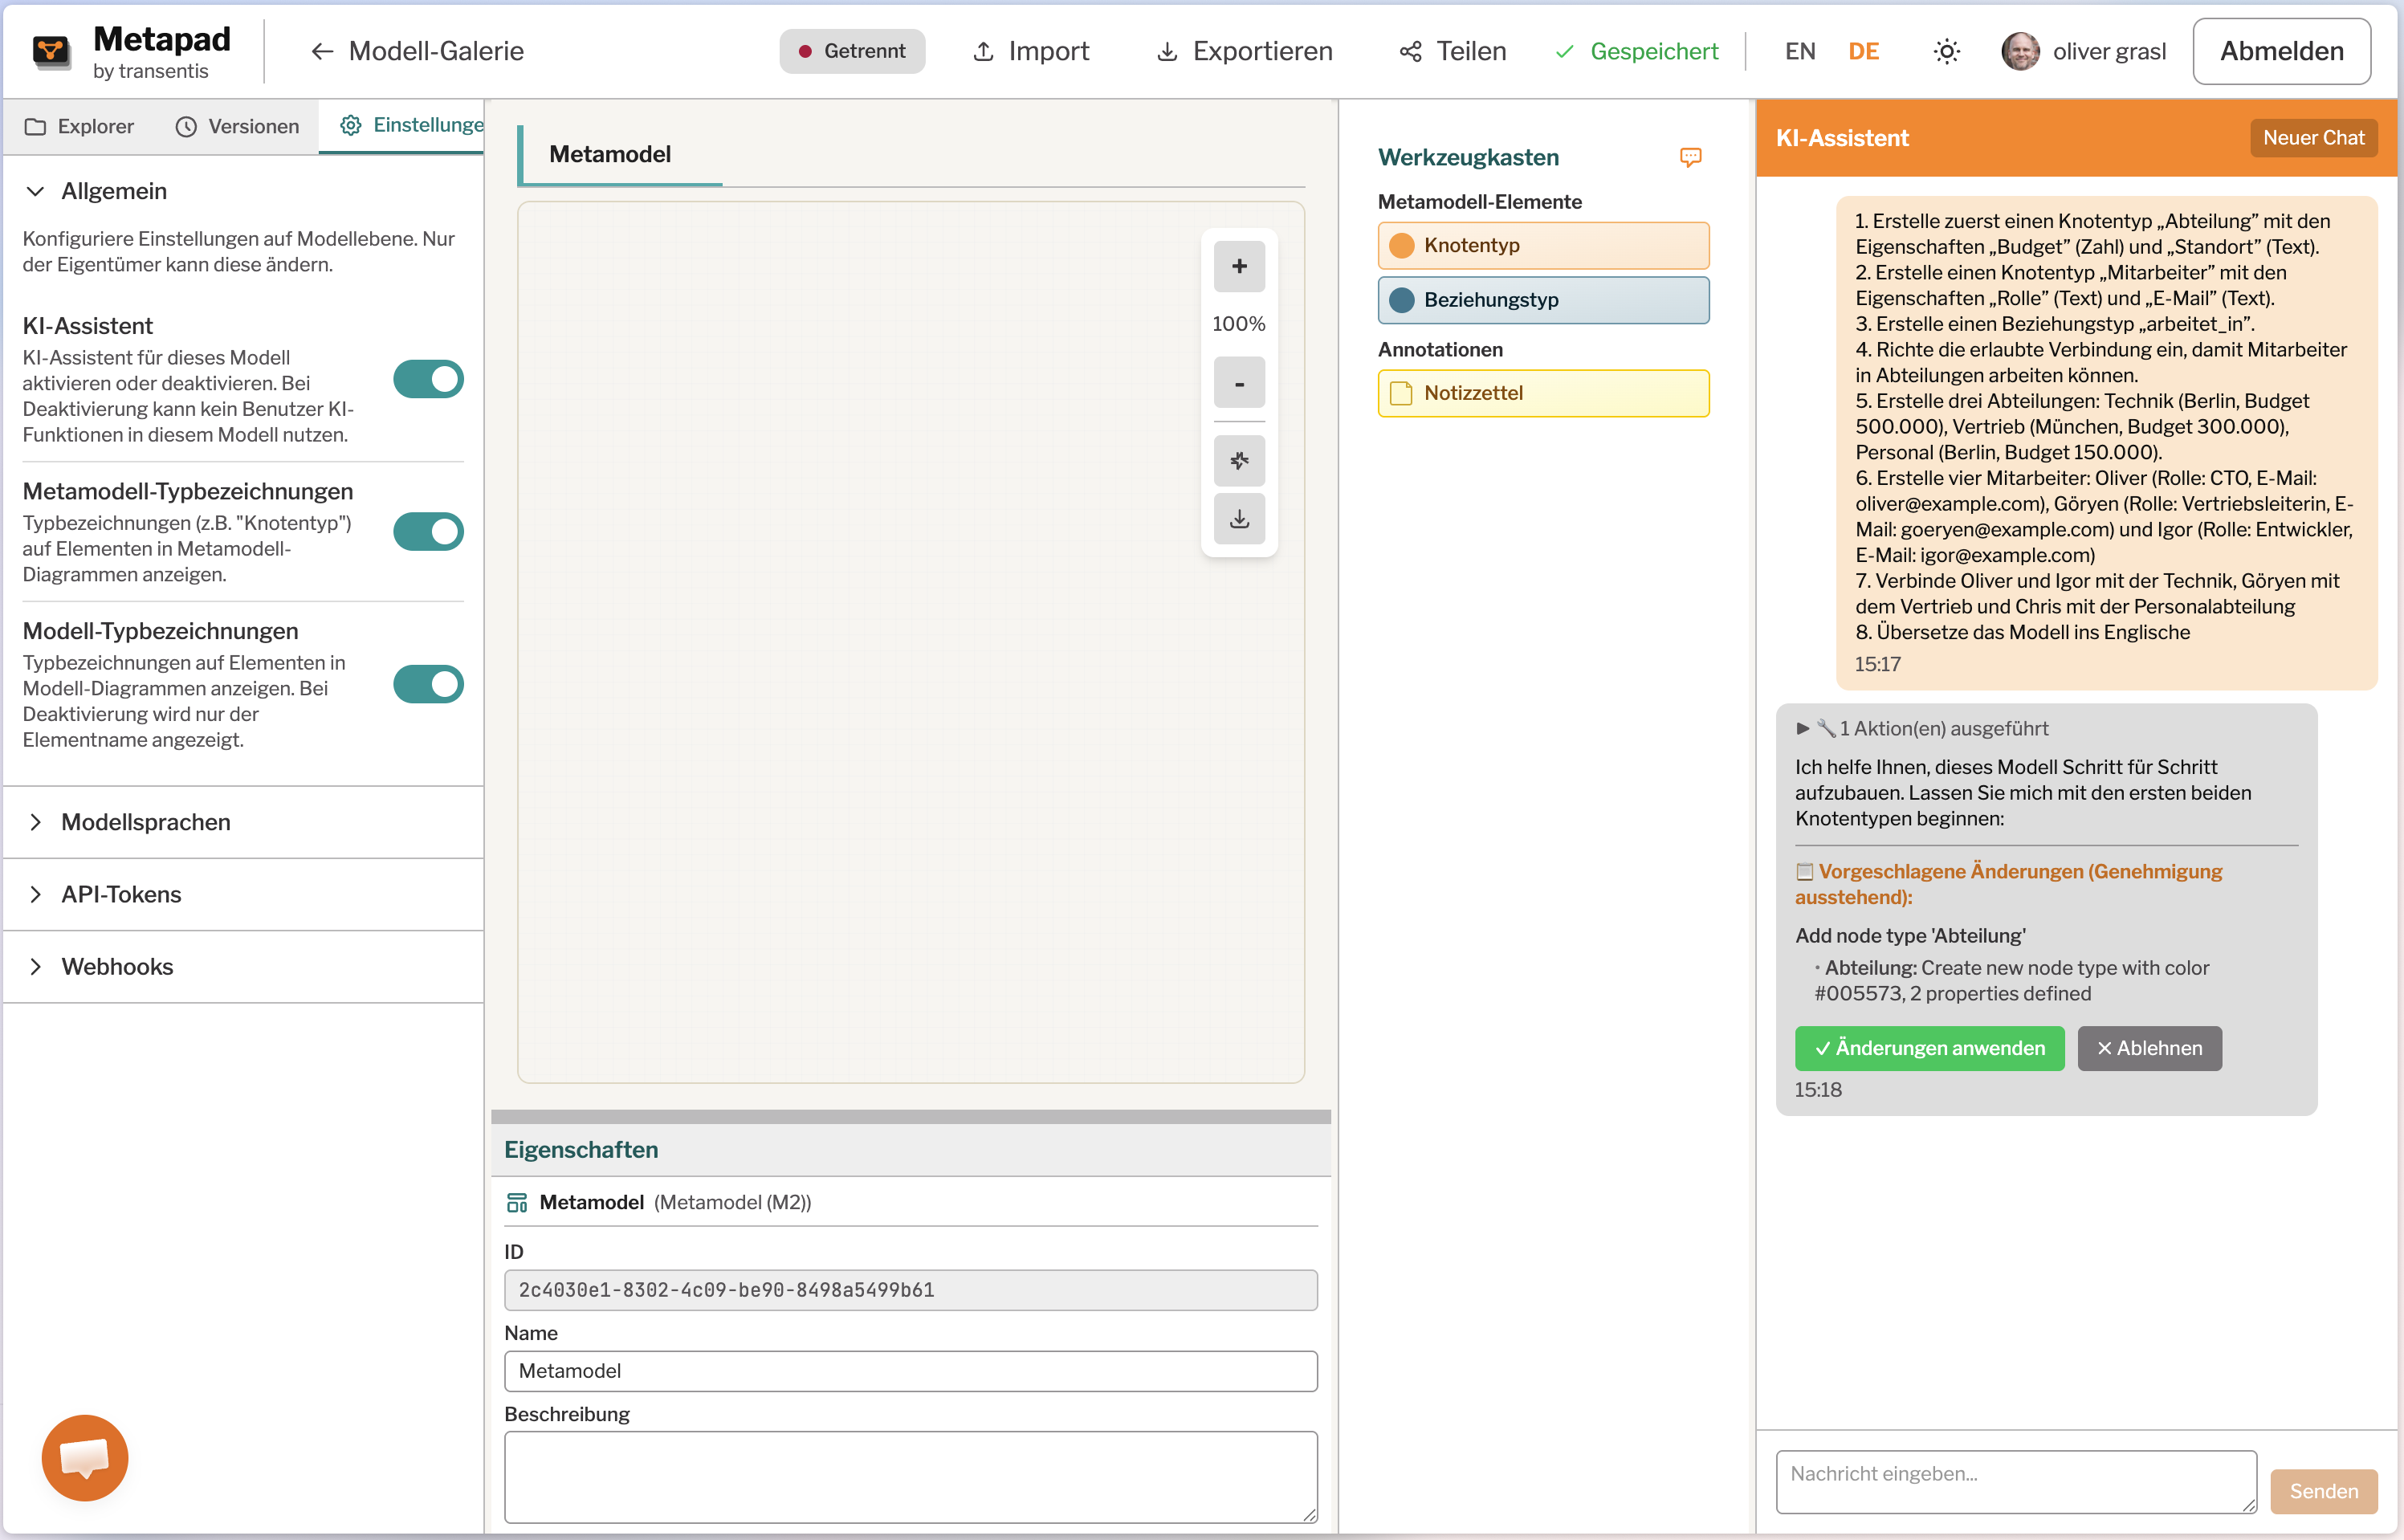Viewport: 2404px width, 1540px height.
Task: Expand the Modellsprachen section
Action: (145, 822)
